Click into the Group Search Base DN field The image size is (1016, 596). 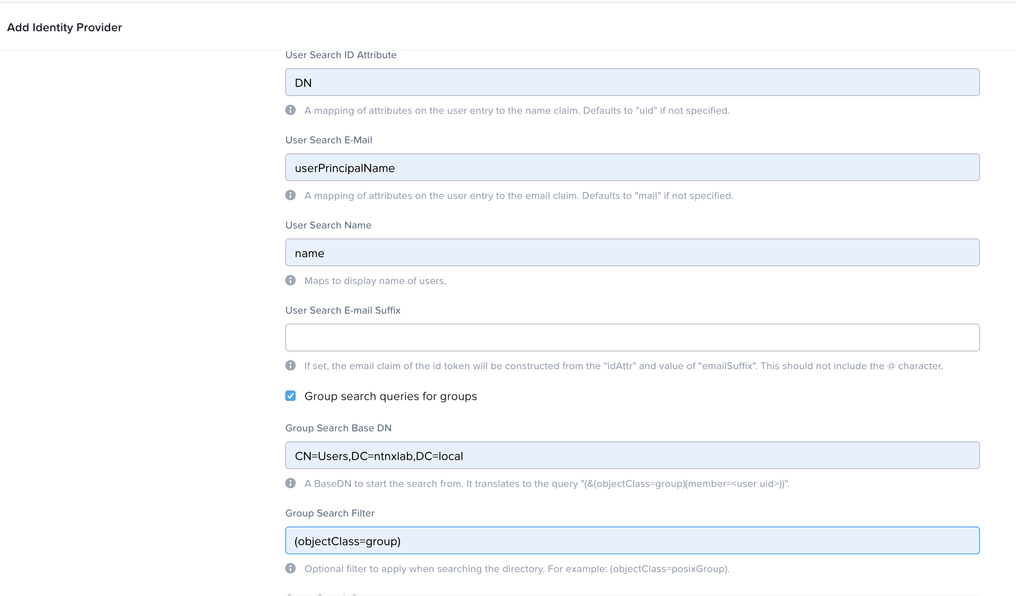point(632,455)
